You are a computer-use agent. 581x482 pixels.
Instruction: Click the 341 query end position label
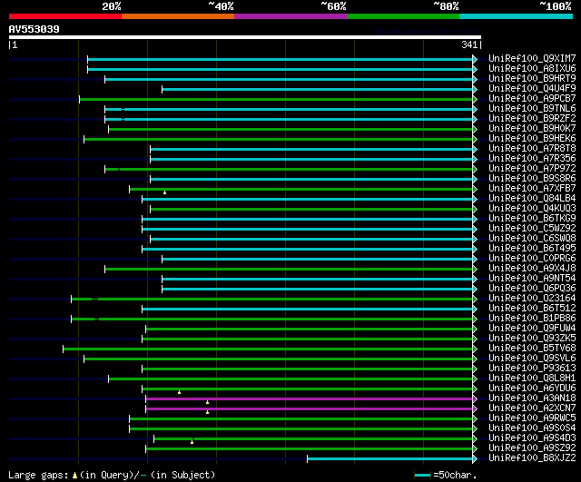[469, 44]
